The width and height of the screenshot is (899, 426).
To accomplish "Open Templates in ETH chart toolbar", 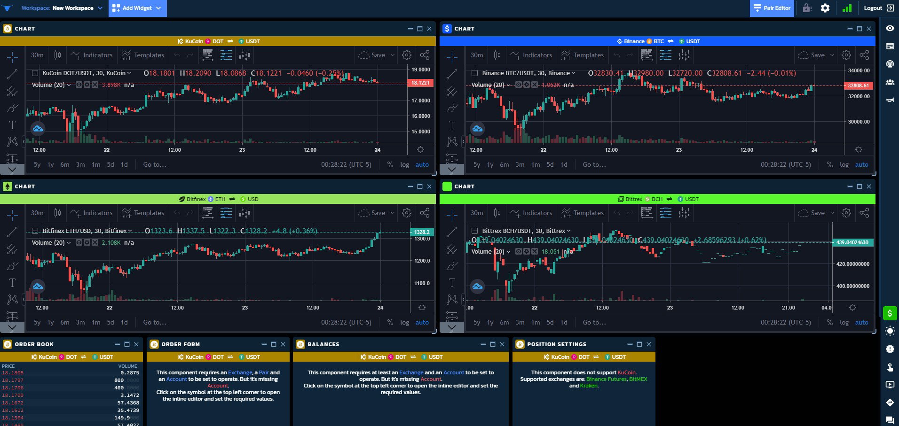I will (142, 213).
